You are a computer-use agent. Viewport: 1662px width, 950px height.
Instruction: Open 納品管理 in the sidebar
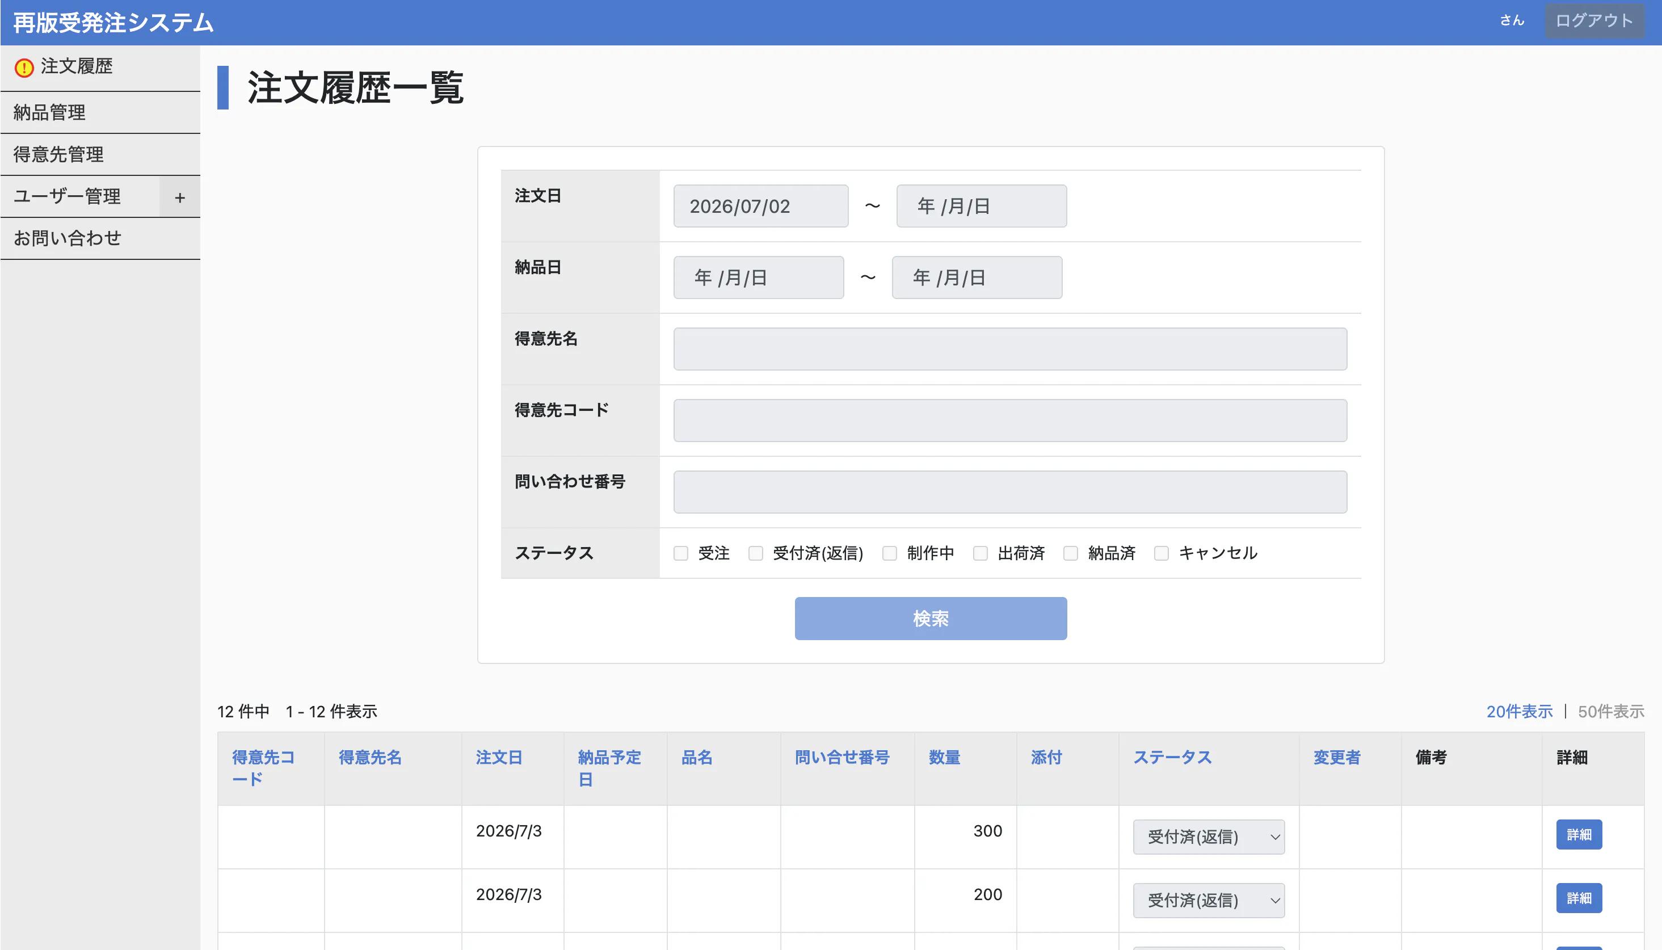49,112
